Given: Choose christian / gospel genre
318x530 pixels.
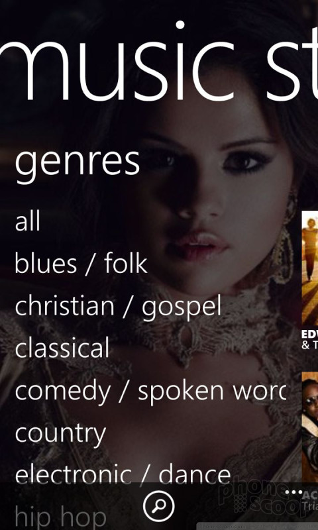Looking at the screenshot, I should (x=118, y=307).
